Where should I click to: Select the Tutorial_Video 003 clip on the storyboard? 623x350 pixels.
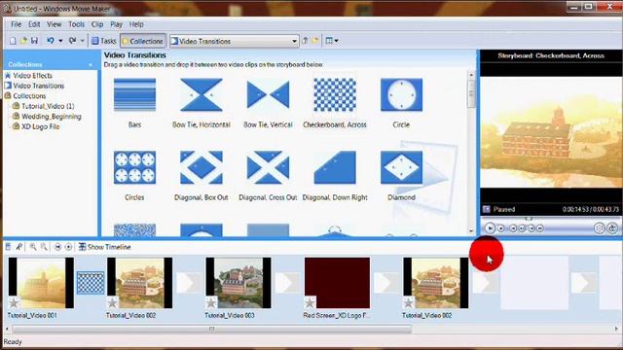coord(238,283)
